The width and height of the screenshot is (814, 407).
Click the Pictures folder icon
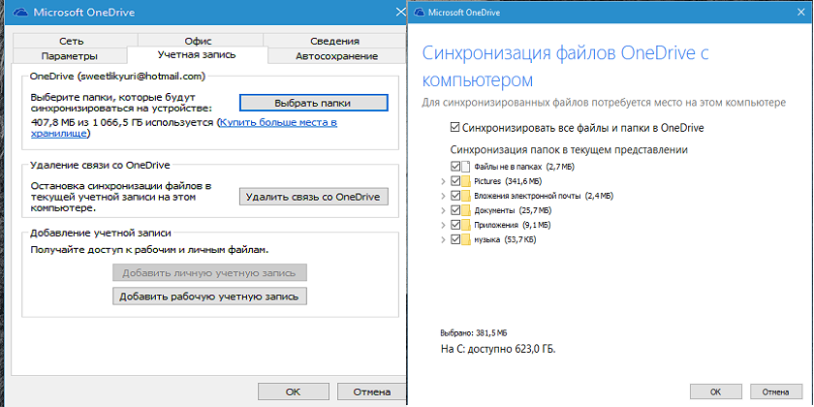(x=466, y=182)
